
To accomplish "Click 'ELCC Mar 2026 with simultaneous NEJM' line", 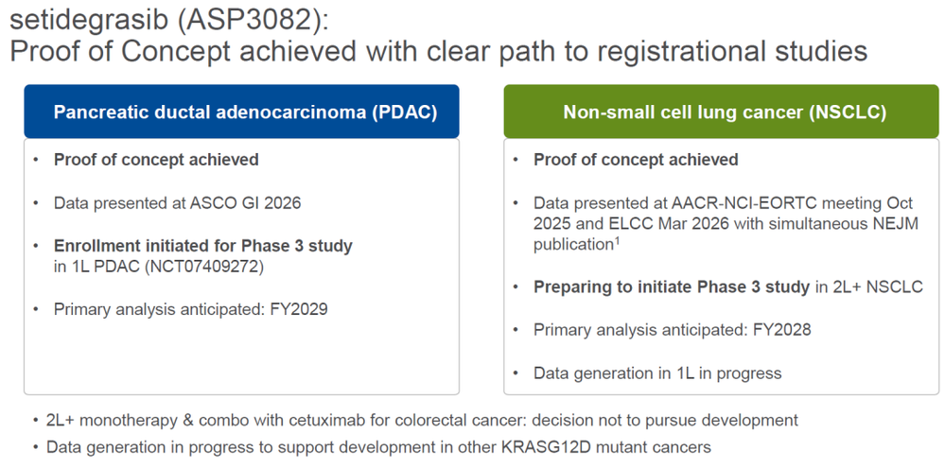I will click(726, 224).
